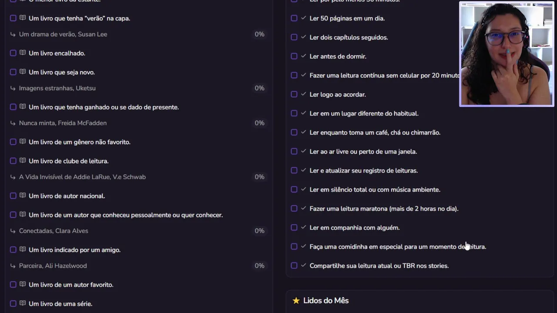Mark "Um livro de clube de leitura" done

coord(13,161)
